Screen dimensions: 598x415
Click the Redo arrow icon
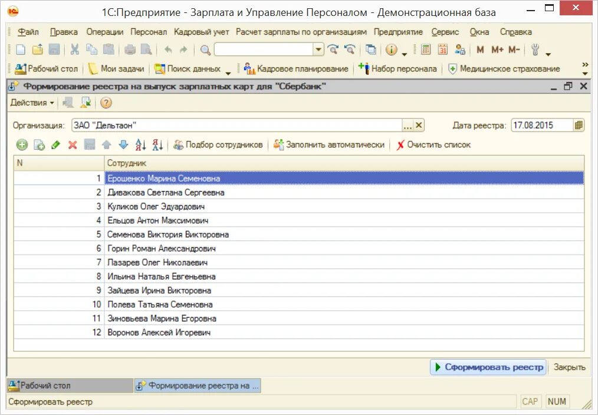tap(183, 50)
